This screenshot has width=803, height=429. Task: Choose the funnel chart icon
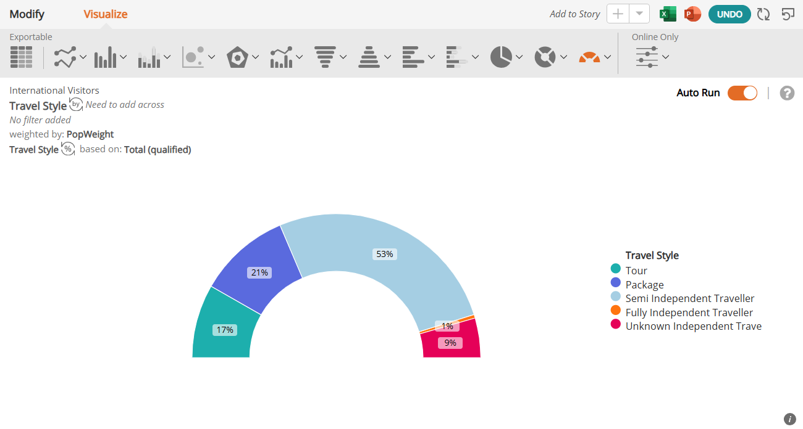[x=325, y=57]
